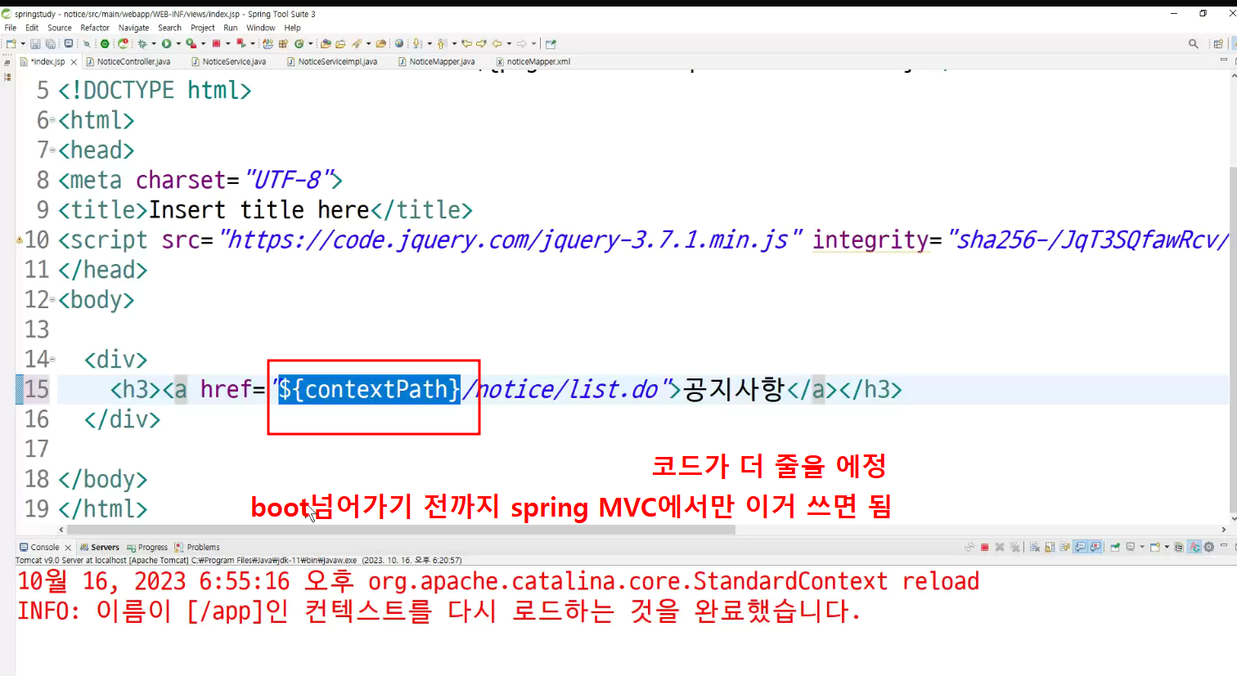
Task: Click the Remove Launch grey X icon in console
Action: (x=1000, y=548)
